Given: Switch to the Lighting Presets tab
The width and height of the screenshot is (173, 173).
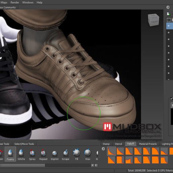Looking at the screenshot, I should [167, 144].
